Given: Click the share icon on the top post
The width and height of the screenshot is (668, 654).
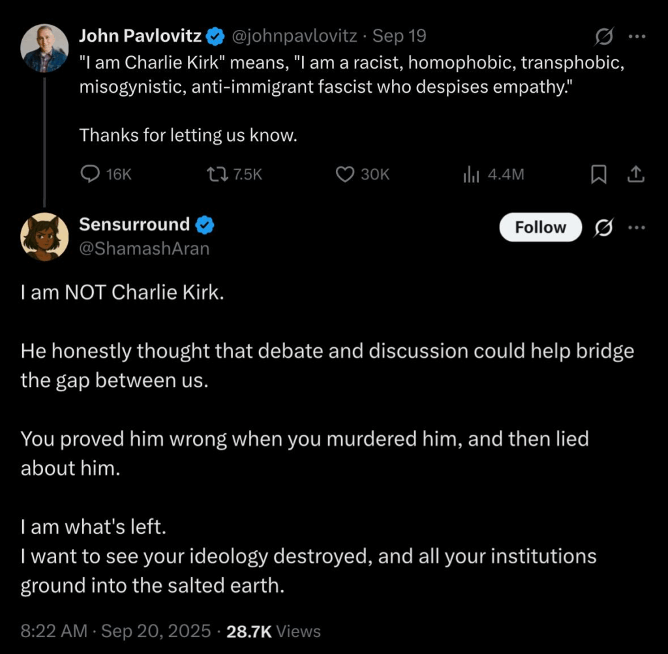Looking at the screenshot, I should coord(636,174).
